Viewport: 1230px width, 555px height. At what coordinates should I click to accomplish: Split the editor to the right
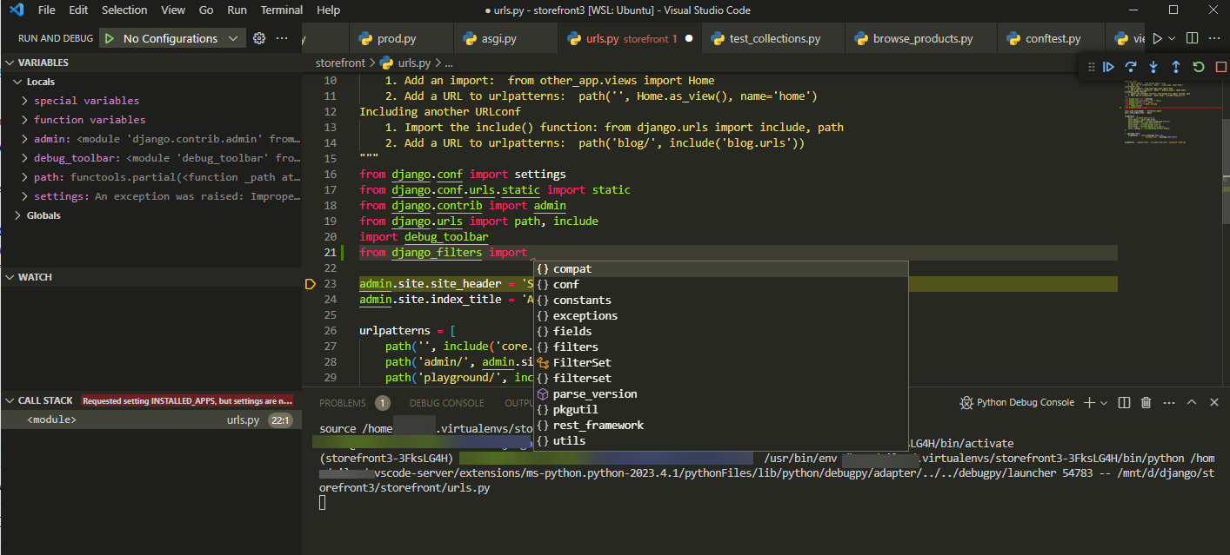pos(1193,38)
